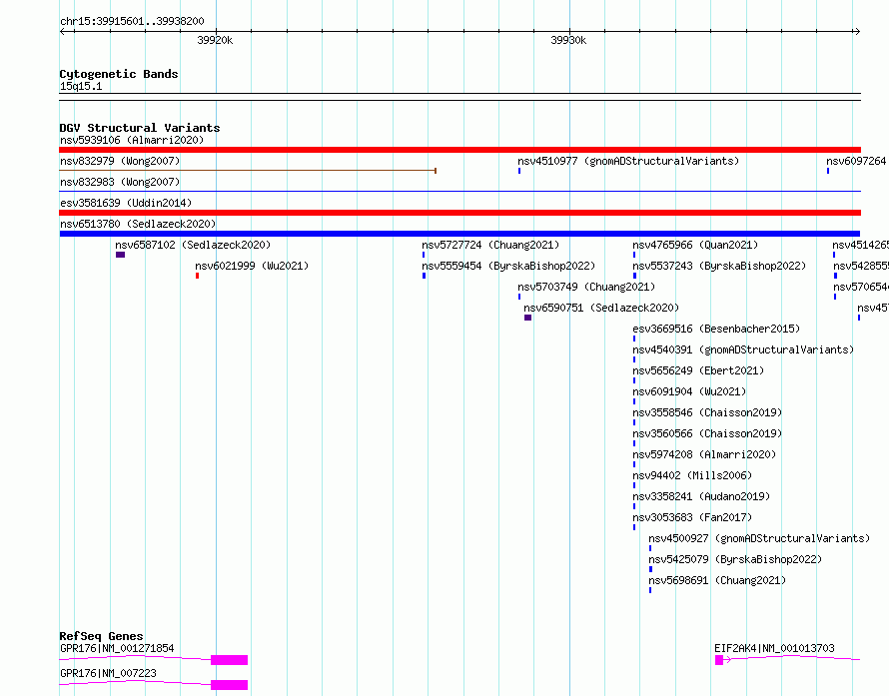Click the RefSeq Genes track title
The image size is (889, 696).
[x=101, y=636]
